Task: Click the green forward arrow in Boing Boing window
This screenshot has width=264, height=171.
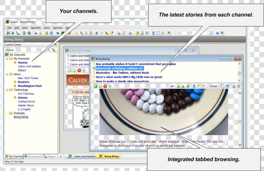Action: click(x=100, y=86)
